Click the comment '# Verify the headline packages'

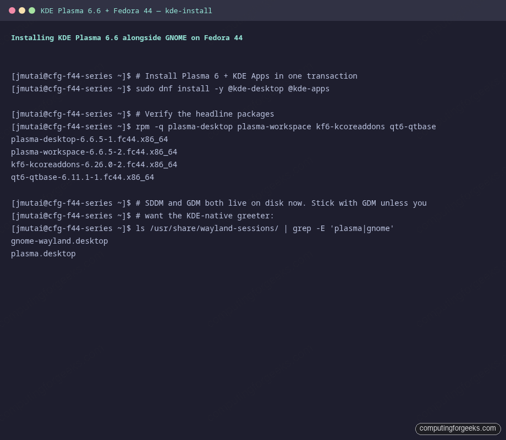pyautogui.click(x=205, y=114)
